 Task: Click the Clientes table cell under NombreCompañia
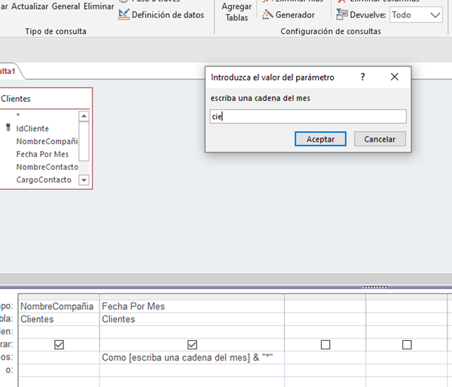tap(59, 319)
